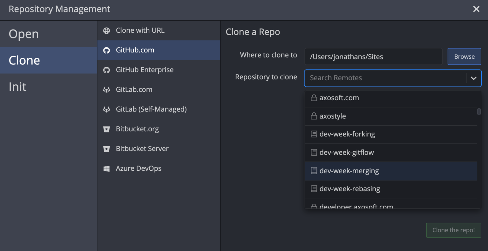
Task: Select the Azure DevOps Windows icon
Action: click(x=106, y=168)
